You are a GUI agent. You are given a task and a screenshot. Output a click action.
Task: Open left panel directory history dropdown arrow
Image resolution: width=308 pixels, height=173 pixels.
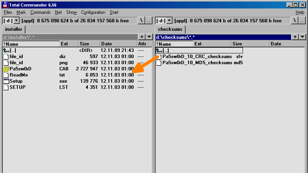149,37
